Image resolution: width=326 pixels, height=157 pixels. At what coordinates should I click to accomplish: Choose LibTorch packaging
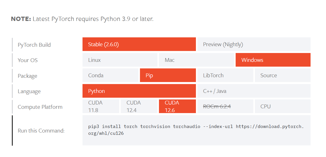click(x=225, y=75)
